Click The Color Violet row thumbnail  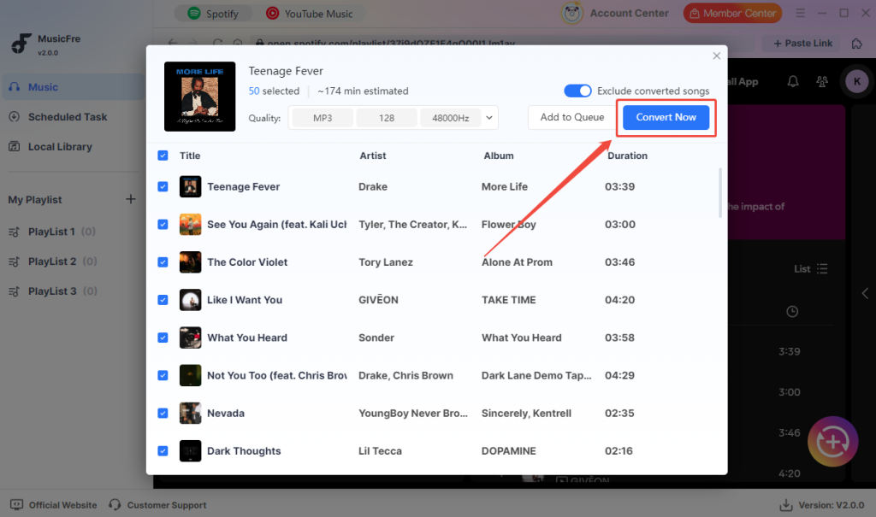[190, 261]
